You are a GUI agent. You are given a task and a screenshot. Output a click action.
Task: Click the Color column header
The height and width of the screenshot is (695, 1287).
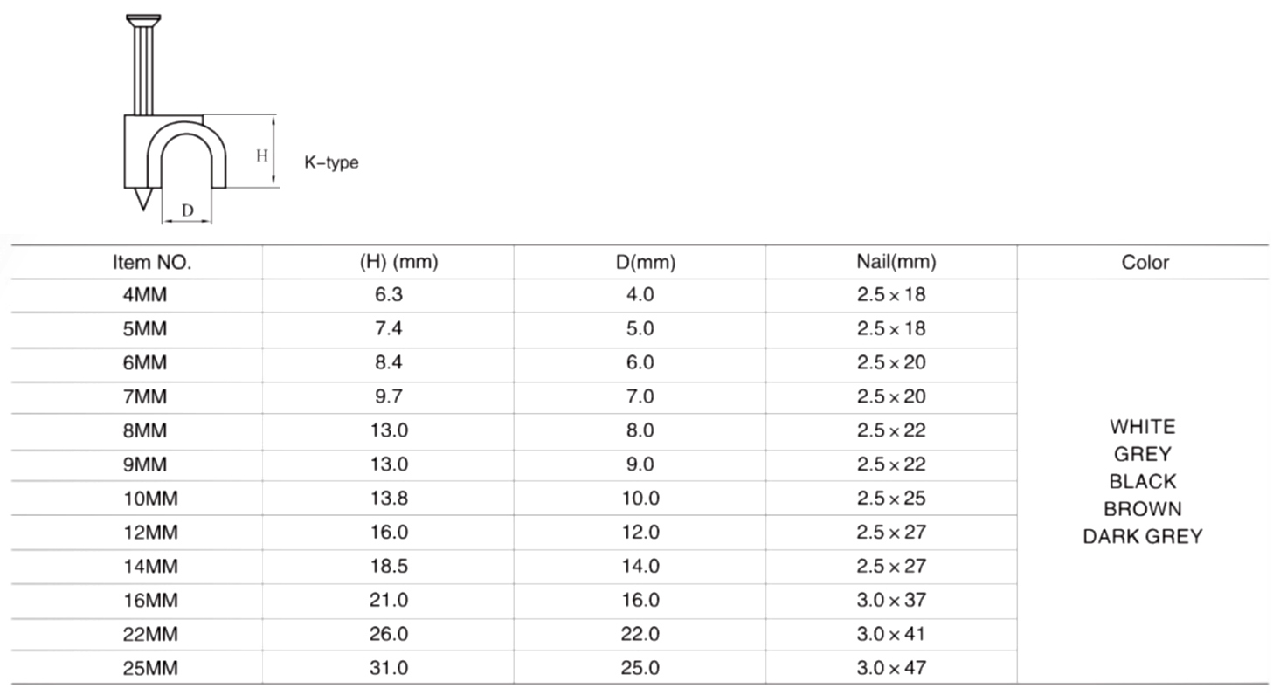point(1145,262)
